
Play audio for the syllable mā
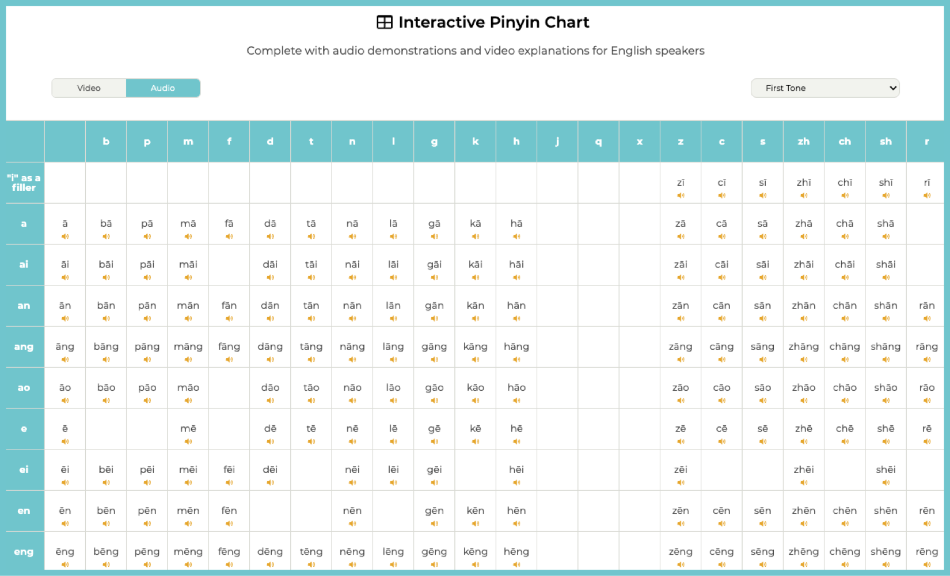pyautogui.click(x=188, y=237)
